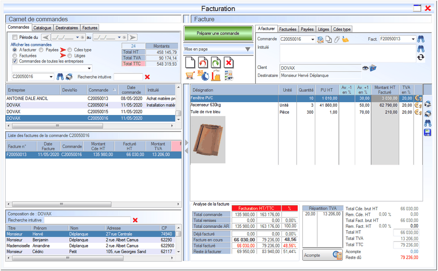Switch to Facturées tab in Facture panel
Viewport: 438px width, 271px height.
(287, 29)
